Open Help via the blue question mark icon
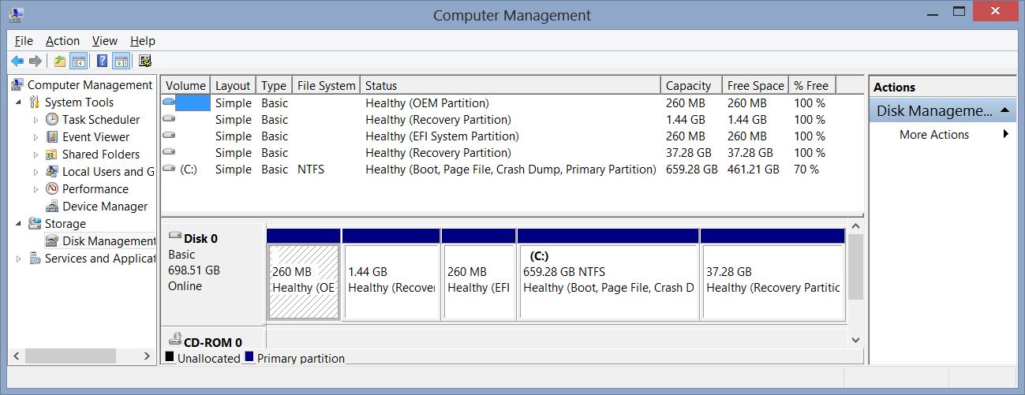 point(102,61)
